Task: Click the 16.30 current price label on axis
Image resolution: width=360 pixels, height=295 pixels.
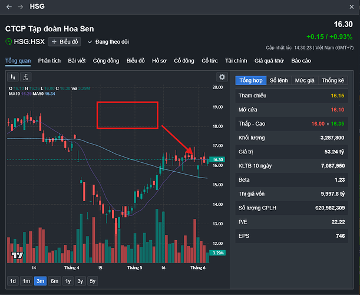Action: [x=217, y=159]
